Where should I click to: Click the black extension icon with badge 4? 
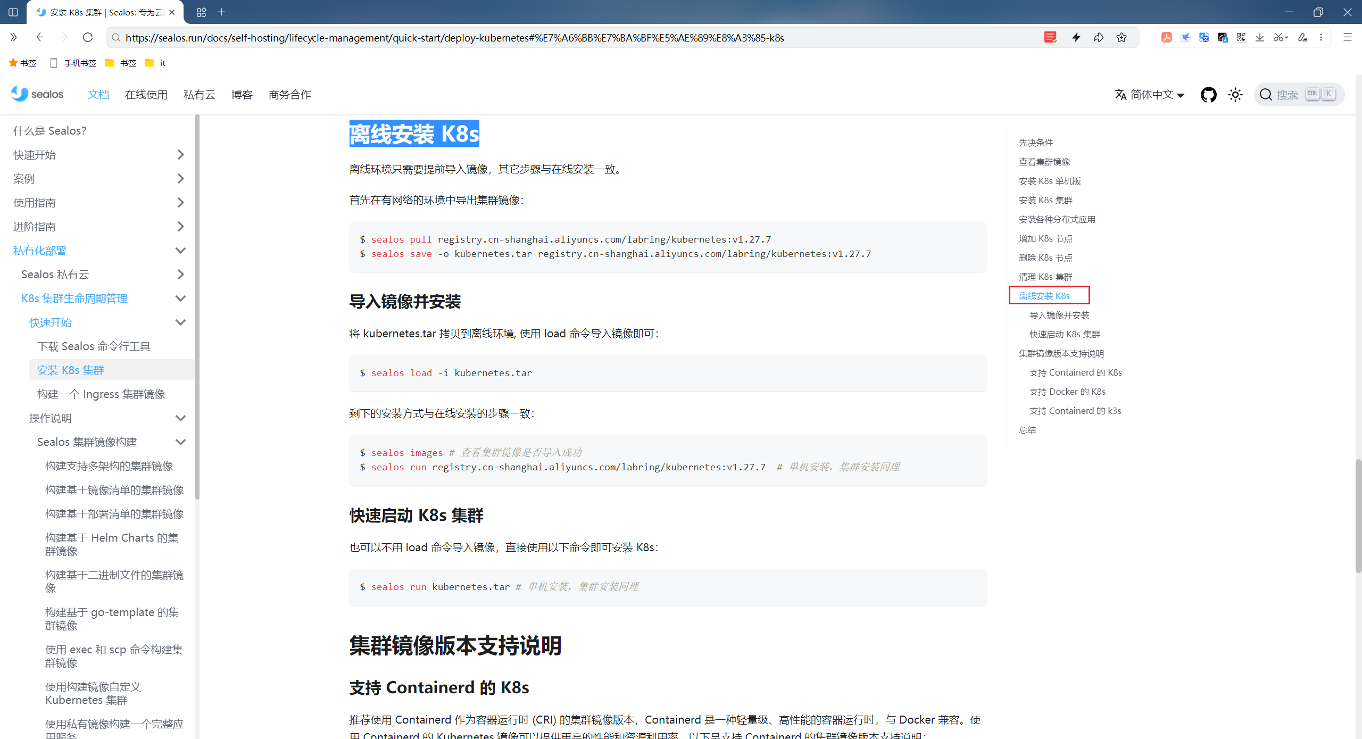coord(1223,37)
